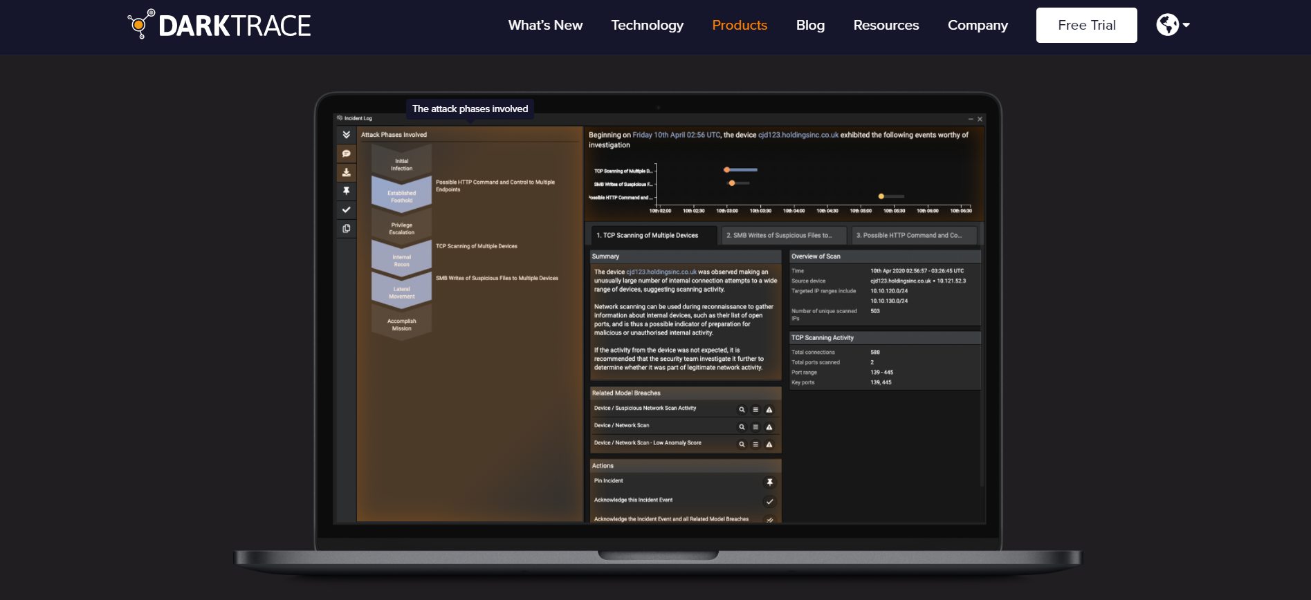This screenshot has width=1311, height=600.
Task: Click the 10.10.120.0/24 IP range value
Action: click(889, 291)
